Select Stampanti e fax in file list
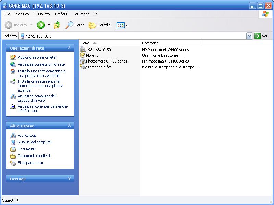This screenshot has width=274, height=205. 99,67
